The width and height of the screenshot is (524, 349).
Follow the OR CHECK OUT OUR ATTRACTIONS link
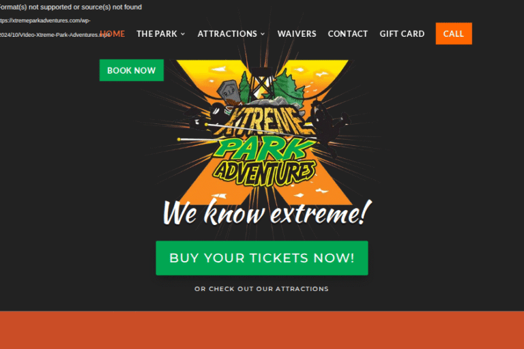tap(262, 289)
